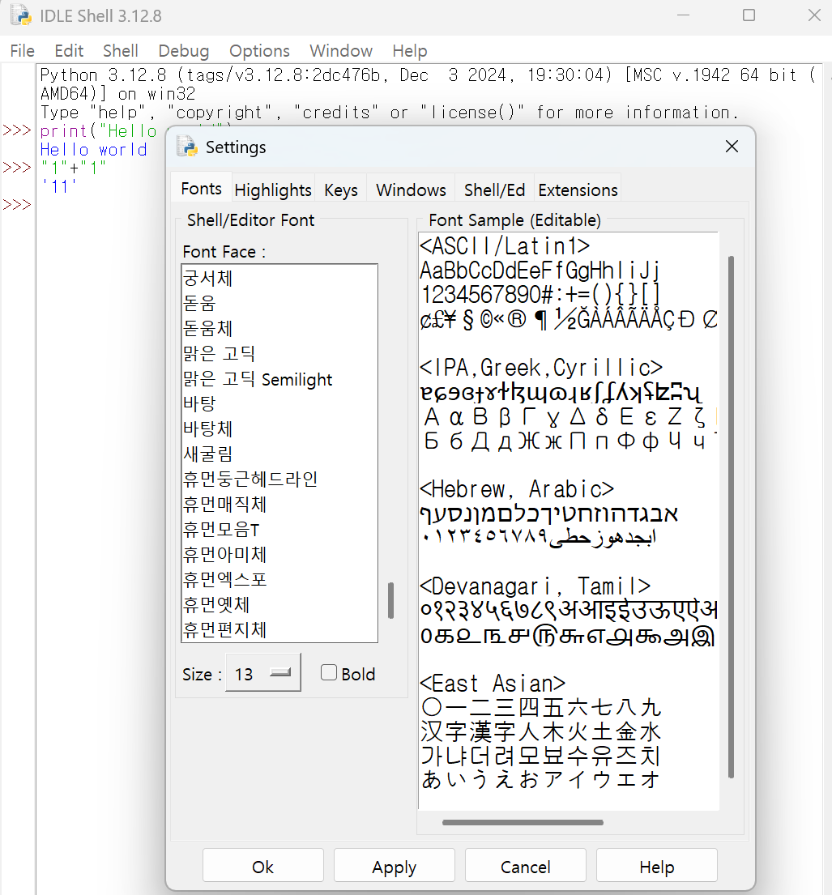This screenshot has height=895, width=832.
Task: Select the 맑은 고딕 font
Action: (x=279, y=353)
